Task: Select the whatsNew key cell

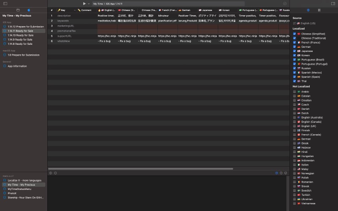Action: coord(66,41)
